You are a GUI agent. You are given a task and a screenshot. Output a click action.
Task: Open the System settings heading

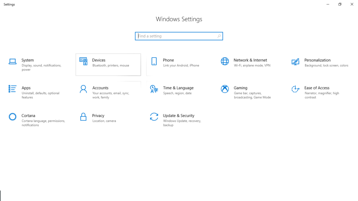pos(28,60)
